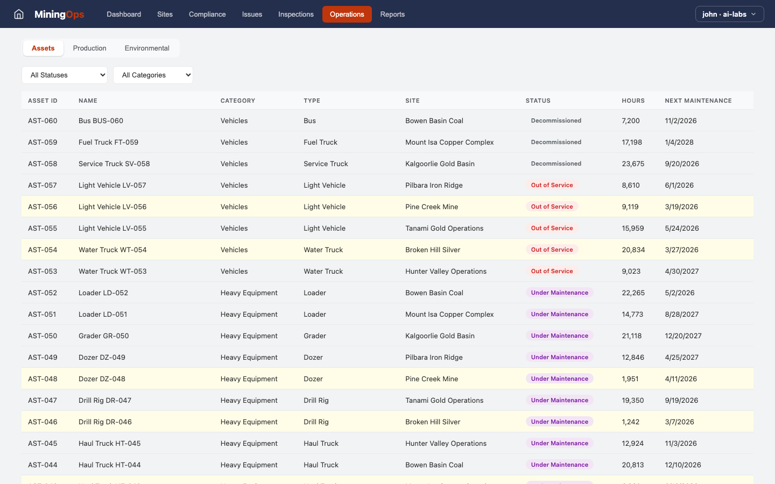Click the Under Maintenance badge for Loader LD-052
This screenshot has width=775, height=484.
[560, 293]
